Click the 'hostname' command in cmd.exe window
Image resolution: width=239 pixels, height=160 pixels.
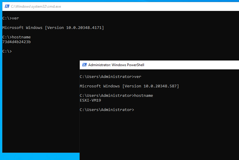tap(21, 37)
